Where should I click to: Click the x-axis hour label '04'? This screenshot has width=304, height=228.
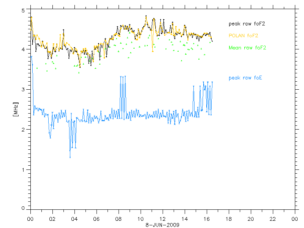coord(74,219)
